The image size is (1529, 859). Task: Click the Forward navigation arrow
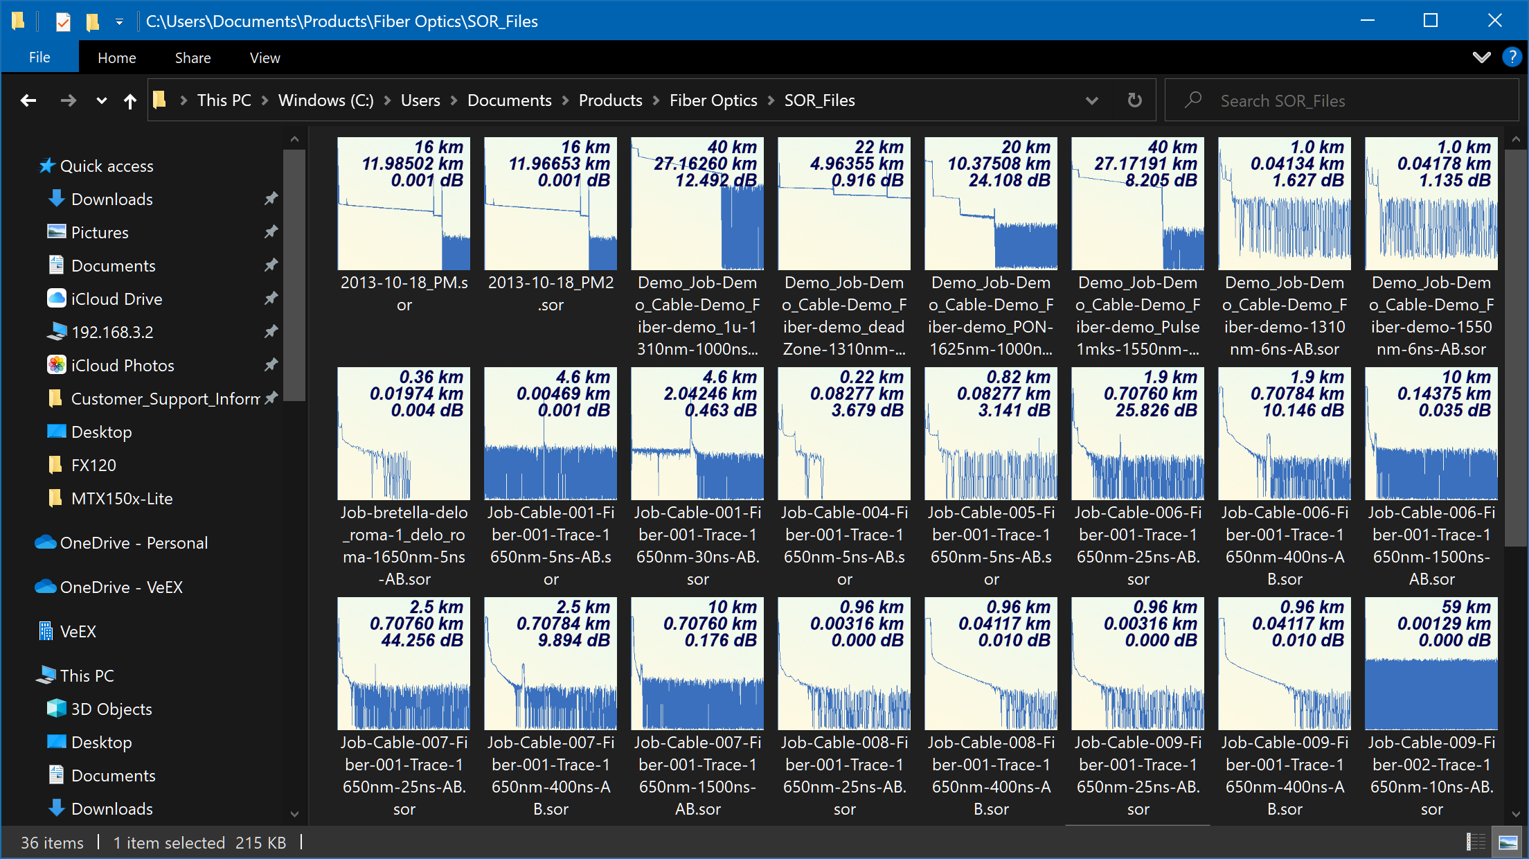[68, 100]
